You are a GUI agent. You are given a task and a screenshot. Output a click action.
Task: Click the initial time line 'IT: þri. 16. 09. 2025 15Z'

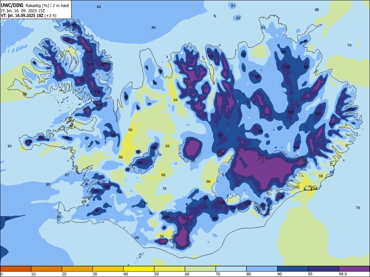coord(23,11)
